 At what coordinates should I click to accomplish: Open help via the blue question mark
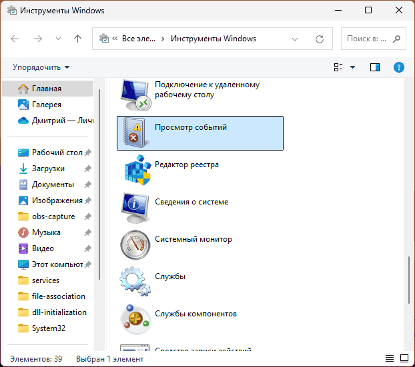point(398,67)
